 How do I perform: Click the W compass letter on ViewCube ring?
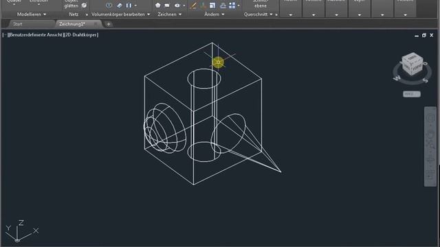[397, 78]
